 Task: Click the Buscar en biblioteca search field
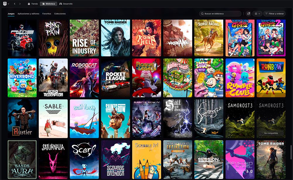220,14
